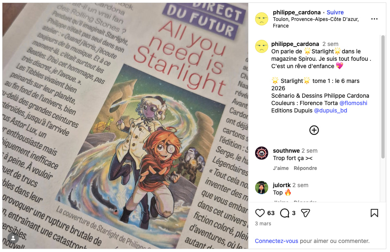This screenshot has height=252, width=390.
Task: Click the comments panel scrollbar
Action: [x=383, y=97]
